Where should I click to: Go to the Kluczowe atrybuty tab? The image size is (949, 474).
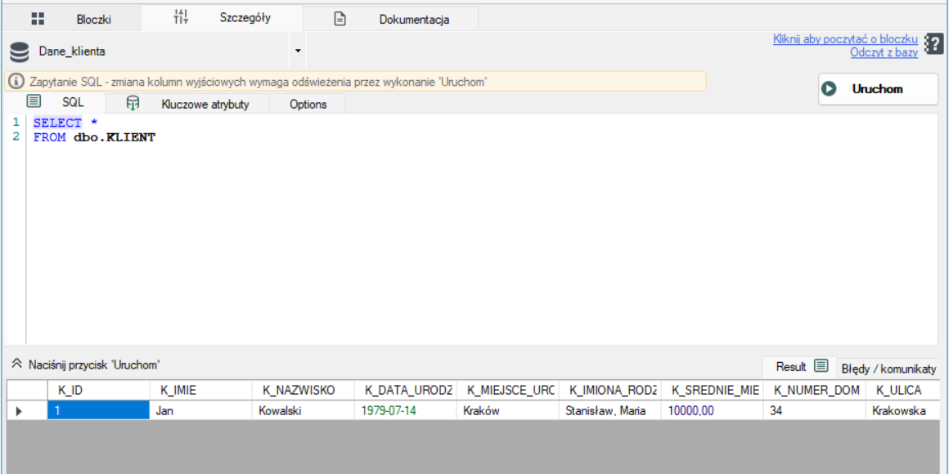pos(187,104)
